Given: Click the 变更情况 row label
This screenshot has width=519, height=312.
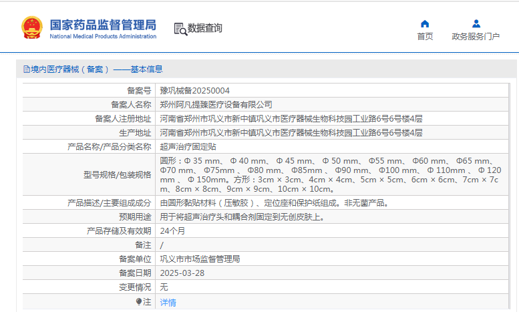Looking at the screenshot, I should click(135, 287).
